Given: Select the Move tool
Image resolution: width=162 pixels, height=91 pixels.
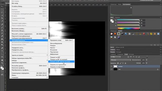Looking at the screenshot, I should click(x=2, y=7).
